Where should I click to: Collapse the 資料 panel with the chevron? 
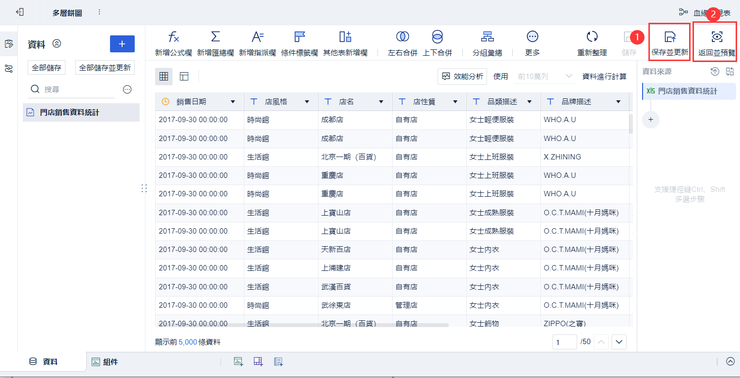[x=57, y=44]
